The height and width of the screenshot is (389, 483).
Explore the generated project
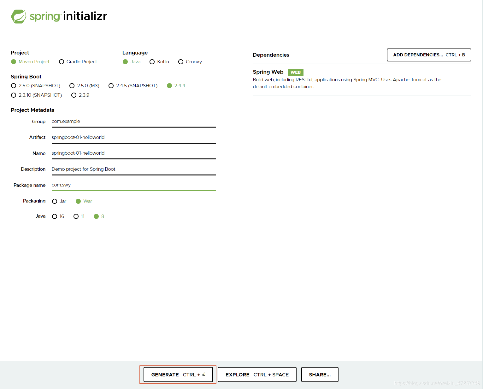pos(257,375)
